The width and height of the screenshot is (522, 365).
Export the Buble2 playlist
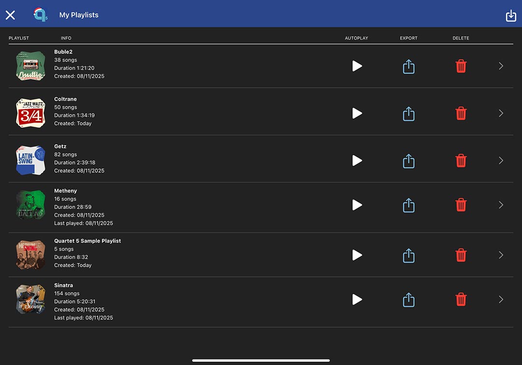408,66
